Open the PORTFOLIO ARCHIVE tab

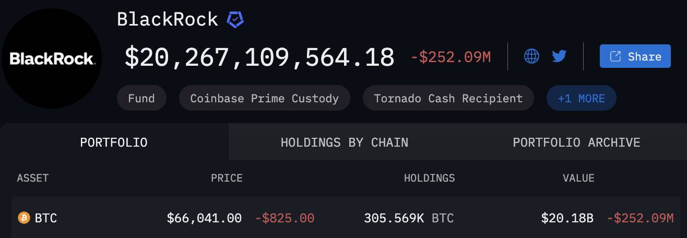point(576,142)
